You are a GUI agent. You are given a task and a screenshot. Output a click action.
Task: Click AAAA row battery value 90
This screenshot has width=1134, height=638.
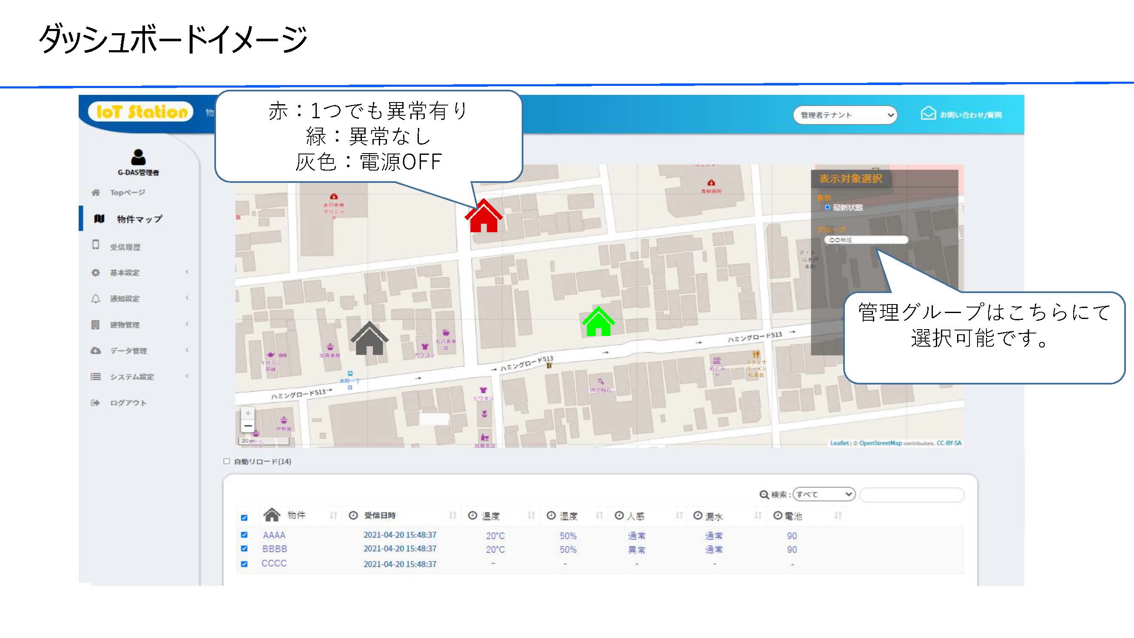click(792, 536)
